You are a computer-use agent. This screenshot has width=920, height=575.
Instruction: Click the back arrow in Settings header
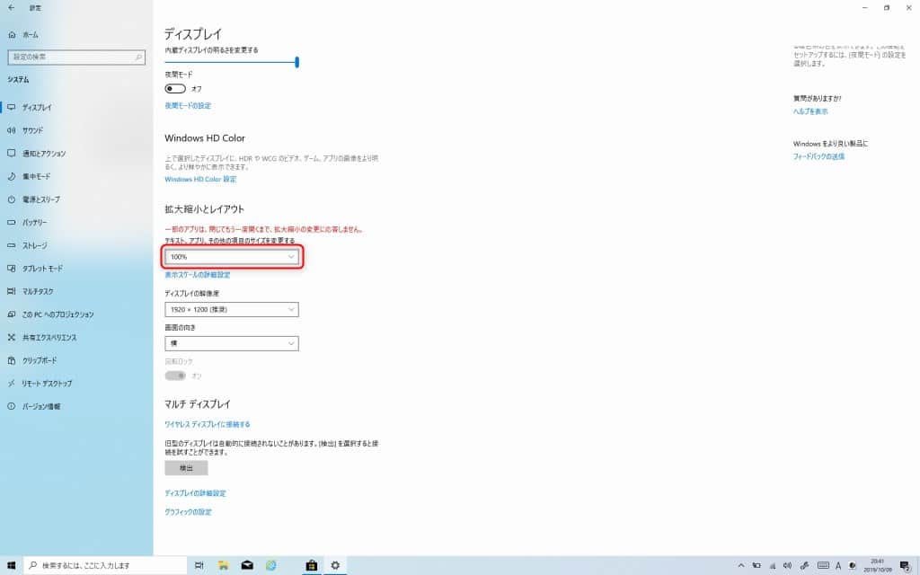pyautogui.click(x=11, y=7)
